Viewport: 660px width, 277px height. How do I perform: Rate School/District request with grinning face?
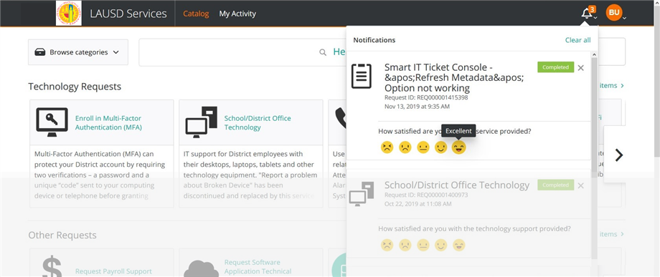pyautogui.click(x=459, y=245)
